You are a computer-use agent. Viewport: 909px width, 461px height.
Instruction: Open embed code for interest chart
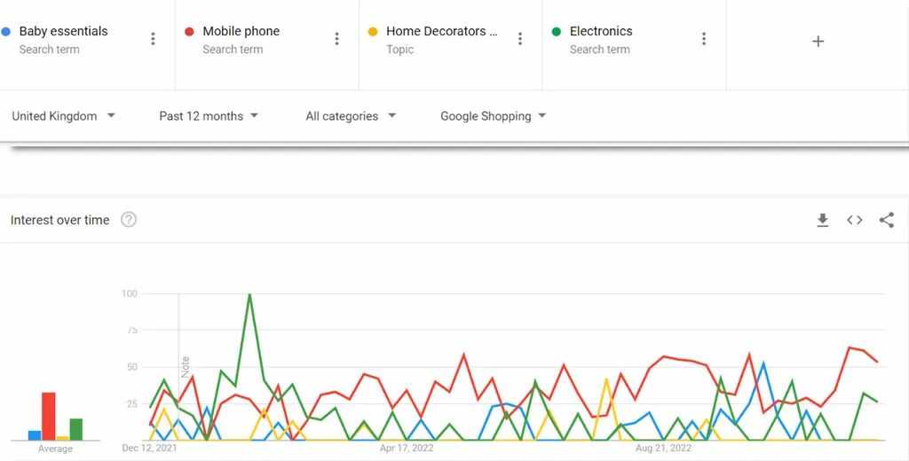tap(855, 220)
